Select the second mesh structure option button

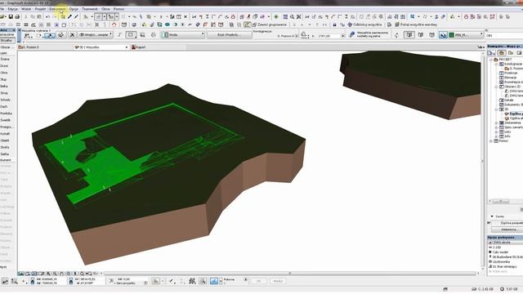coord(421,34)
